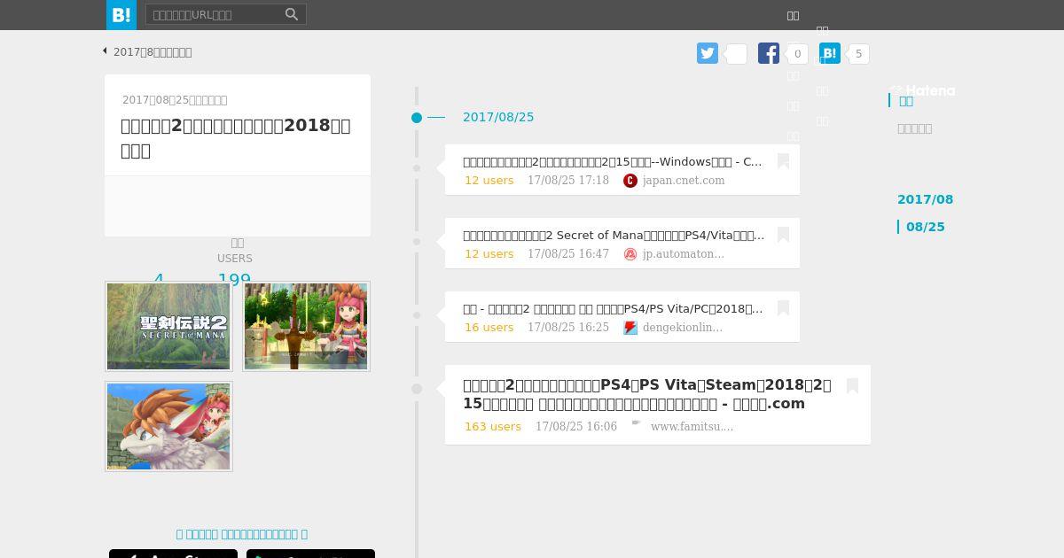Open the Hatena bookmark count showing 5
Viewport: 1064px width, 558px height.
click(x=858, y=54)
